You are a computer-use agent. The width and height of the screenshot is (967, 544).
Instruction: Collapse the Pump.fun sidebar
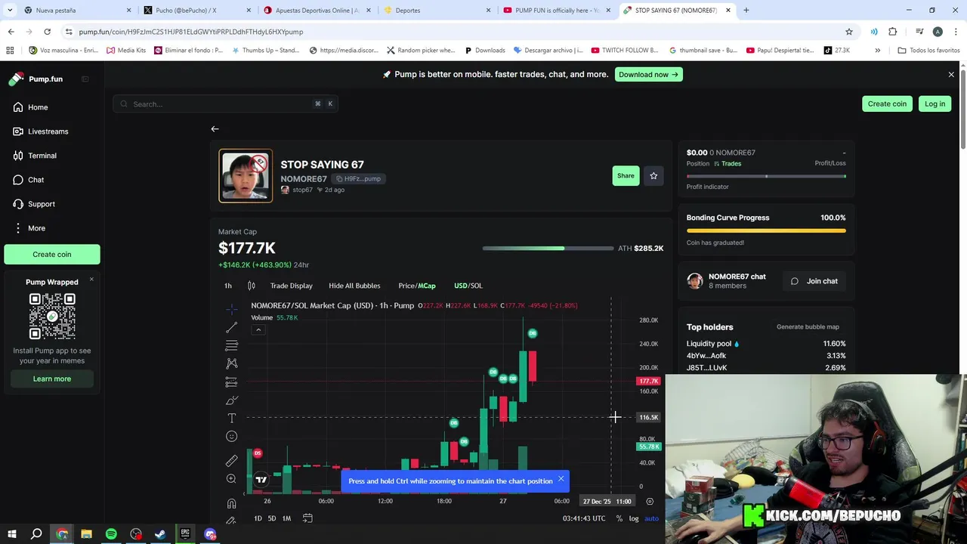tap(85, 79)
